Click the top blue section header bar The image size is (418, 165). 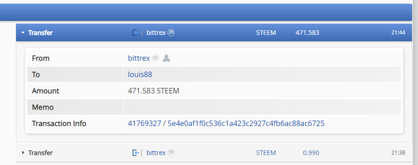[x=206, y=12]
